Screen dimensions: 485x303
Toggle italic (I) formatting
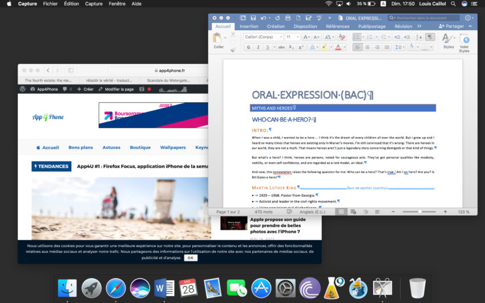[258, 47]
